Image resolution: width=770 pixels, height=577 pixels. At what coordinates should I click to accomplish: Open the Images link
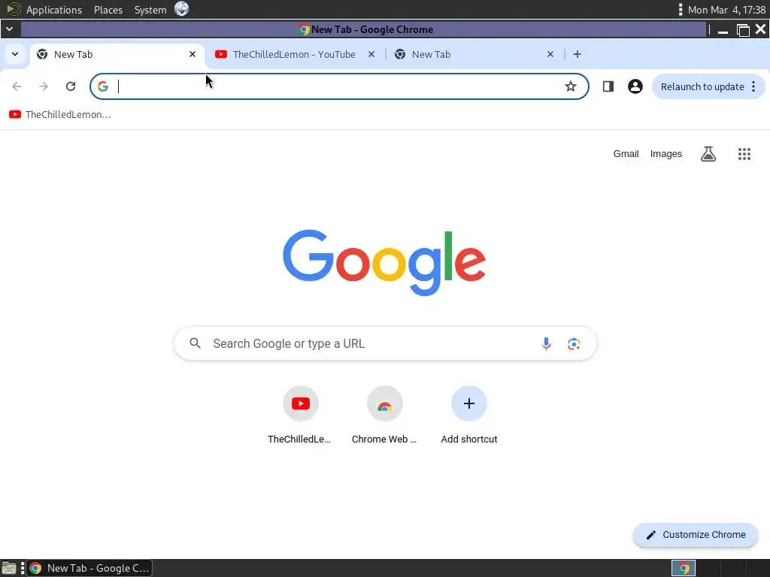tap(666, 154)
